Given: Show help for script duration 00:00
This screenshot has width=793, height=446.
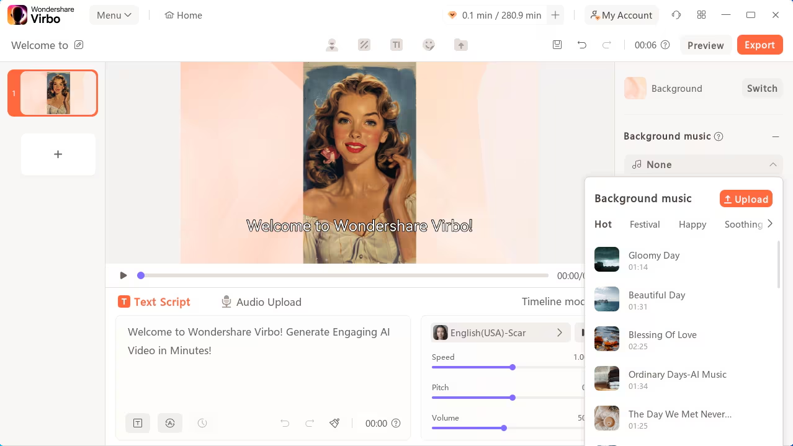Looking at the screenshot, I should click(x=396, y=423).
